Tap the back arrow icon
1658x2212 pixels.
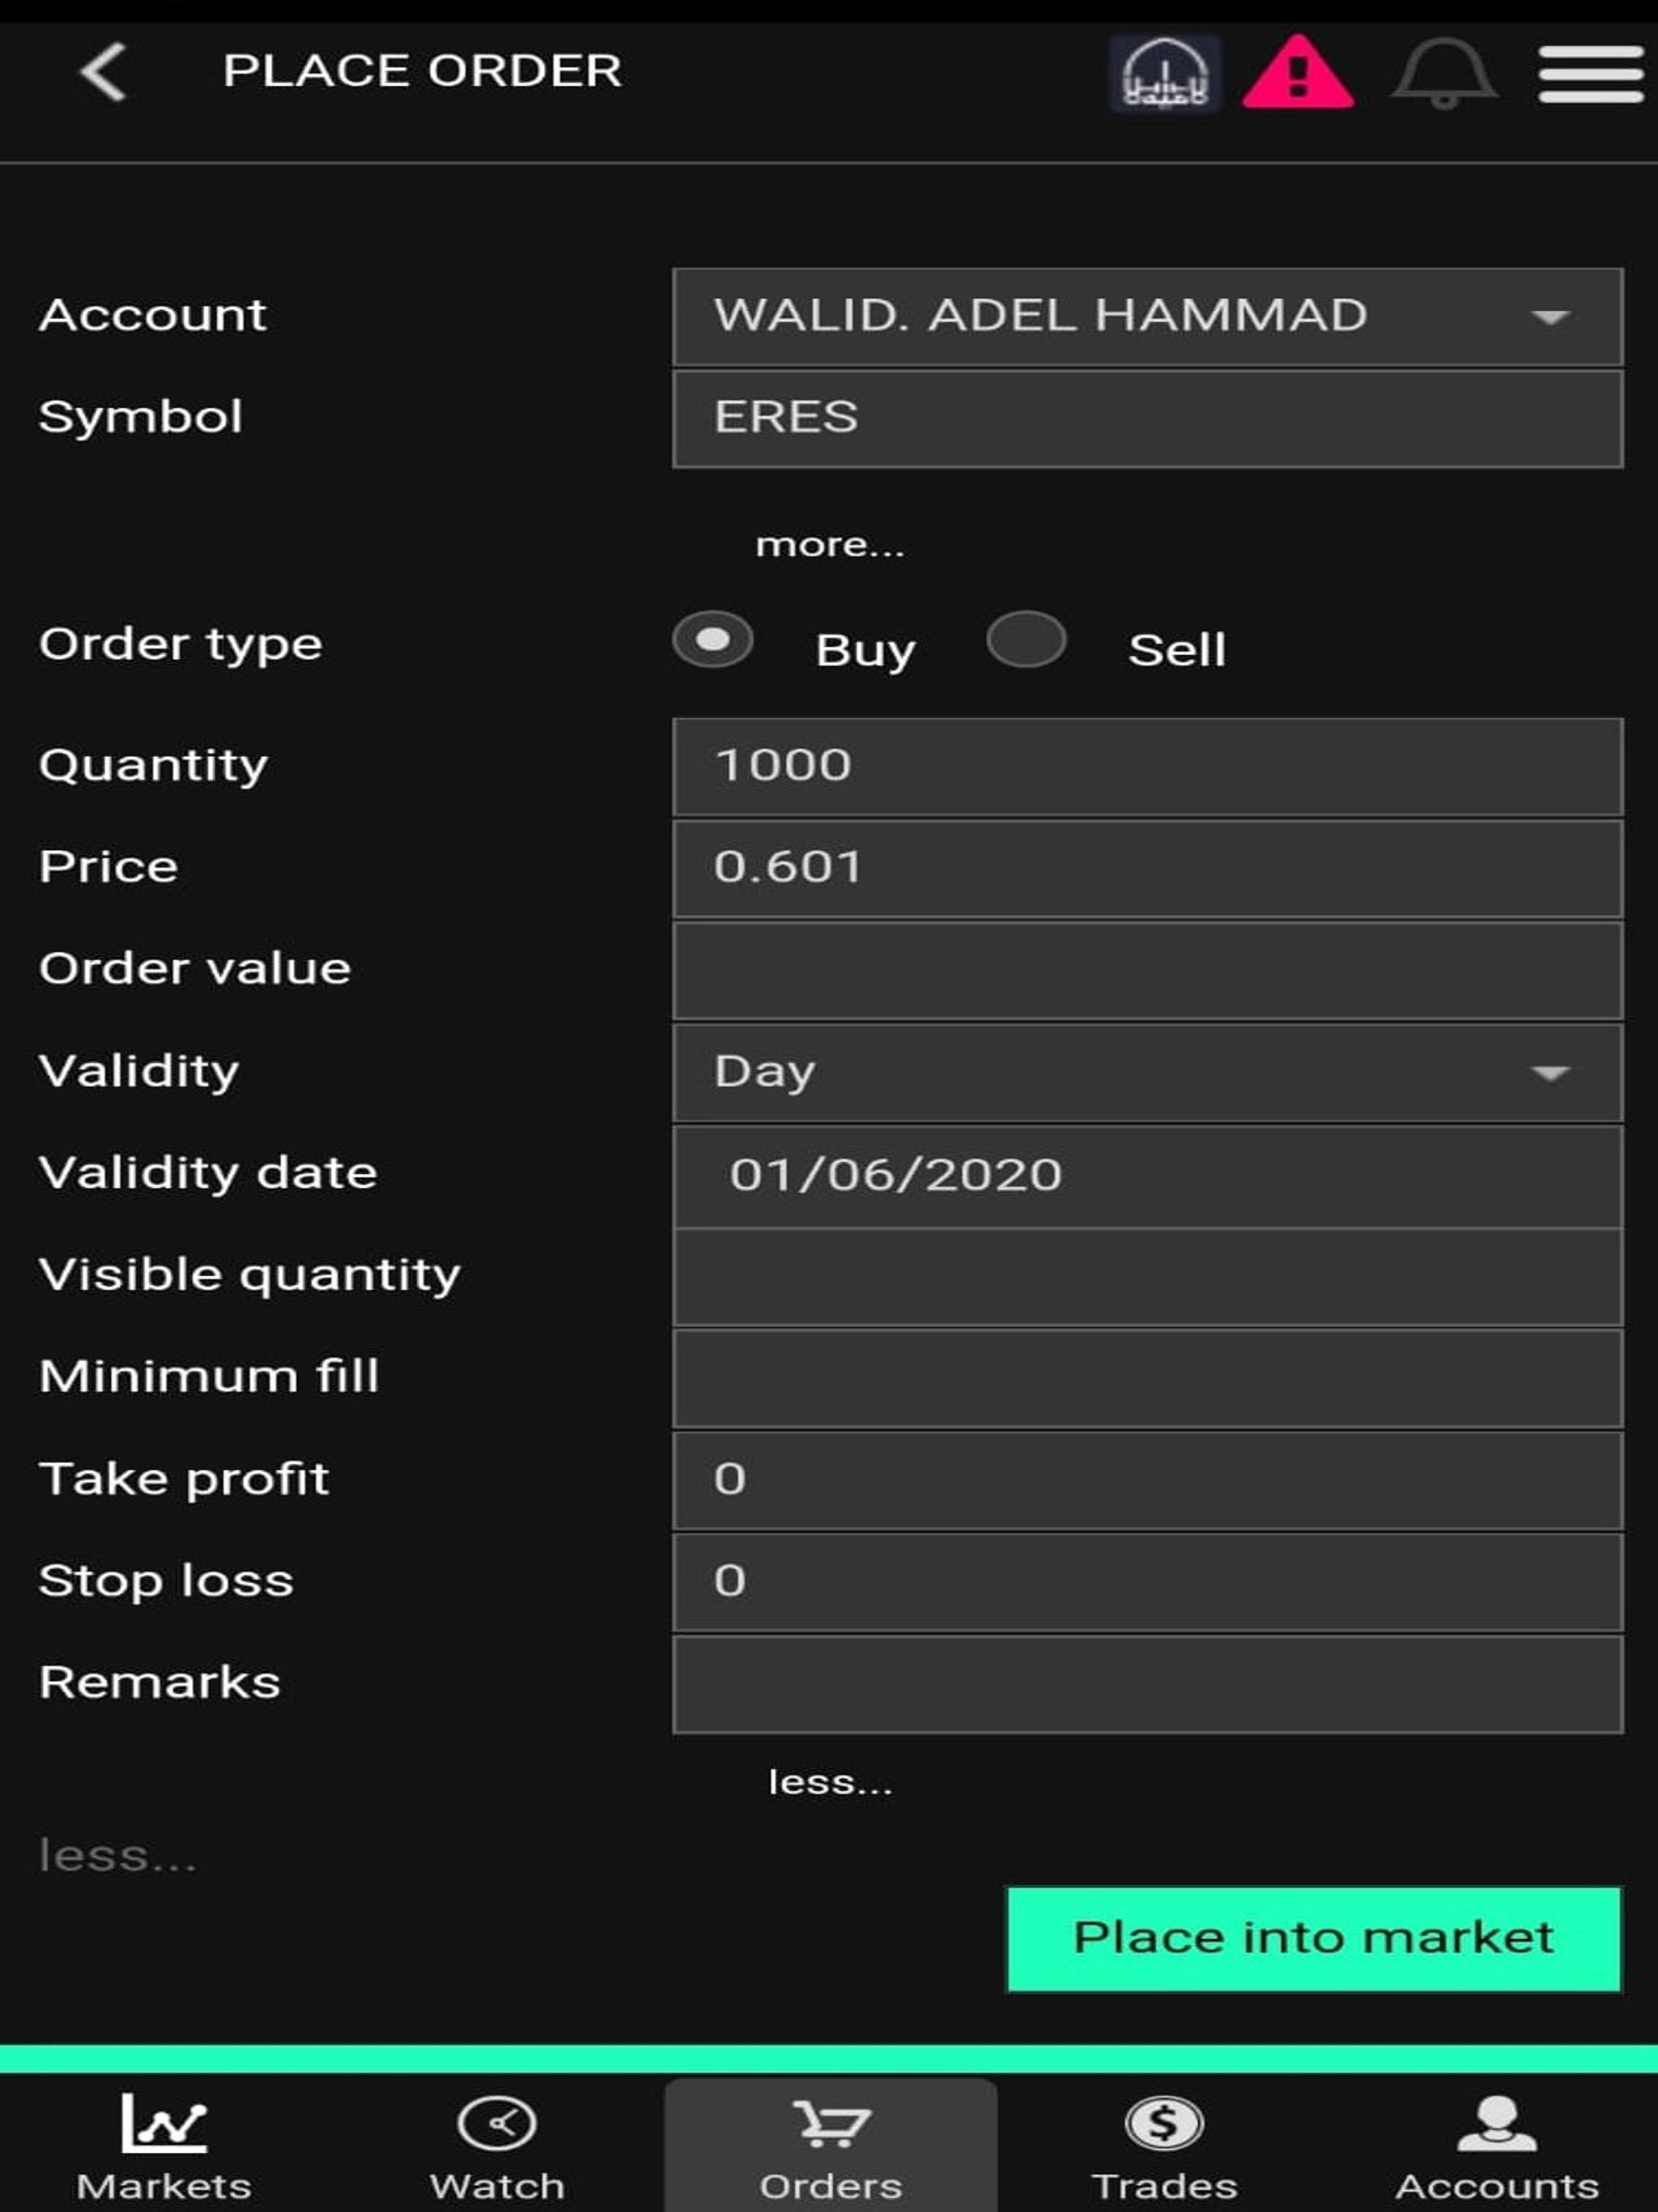104,72
